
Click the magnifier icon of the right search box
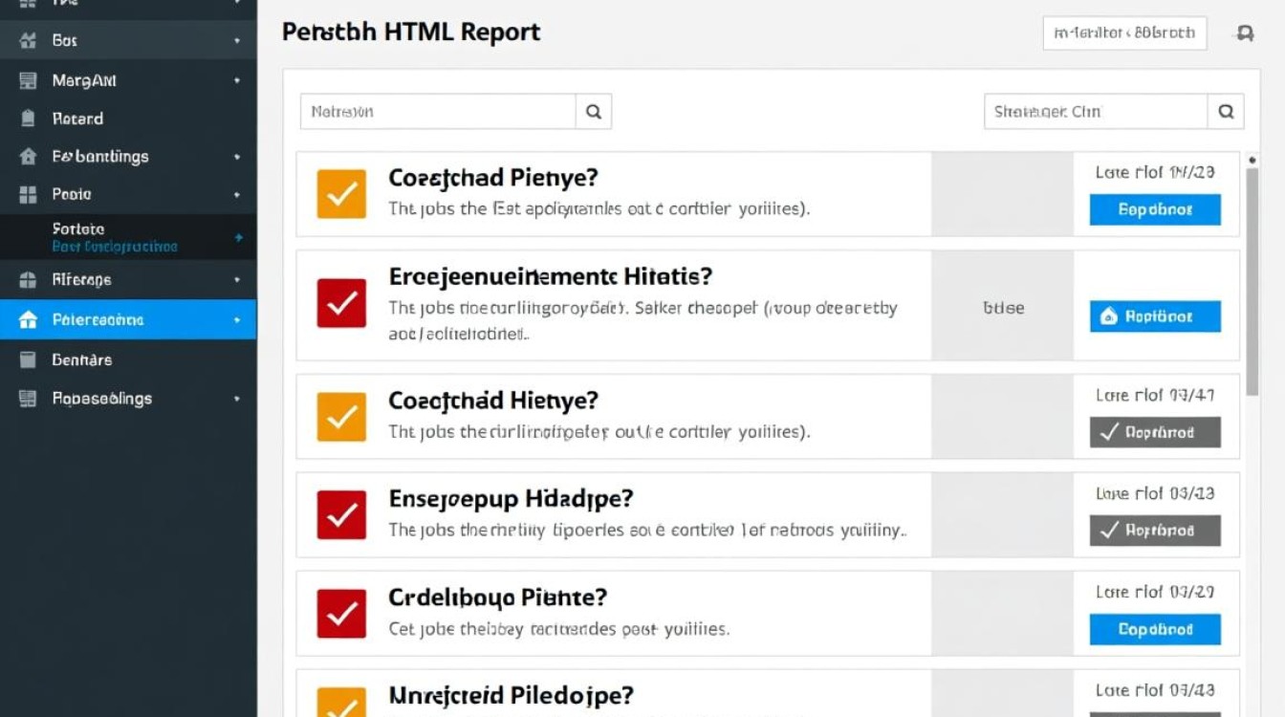click(1226, 112)
